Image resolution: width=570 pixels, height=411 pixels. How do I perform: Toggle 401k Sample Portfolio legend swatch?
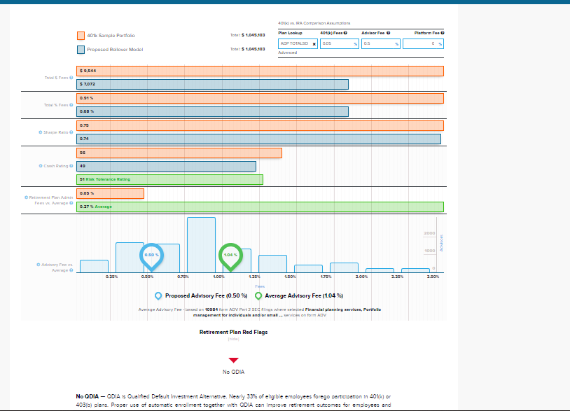[x=81, y=36]
